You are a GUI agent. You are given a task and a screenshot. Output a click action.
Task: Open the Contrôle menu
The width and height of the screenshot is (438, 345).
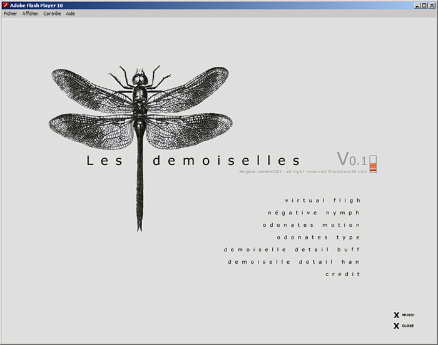(x=52, y=14)
